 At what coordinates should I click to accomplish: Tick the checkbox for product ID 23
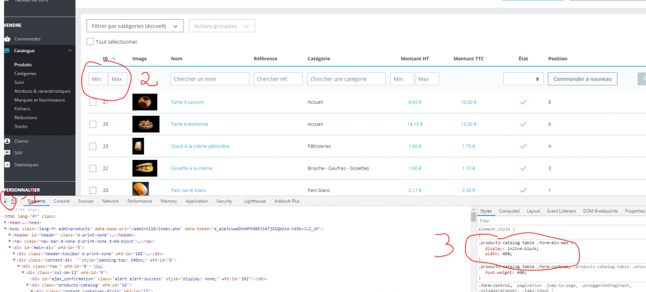click(92, 146)
